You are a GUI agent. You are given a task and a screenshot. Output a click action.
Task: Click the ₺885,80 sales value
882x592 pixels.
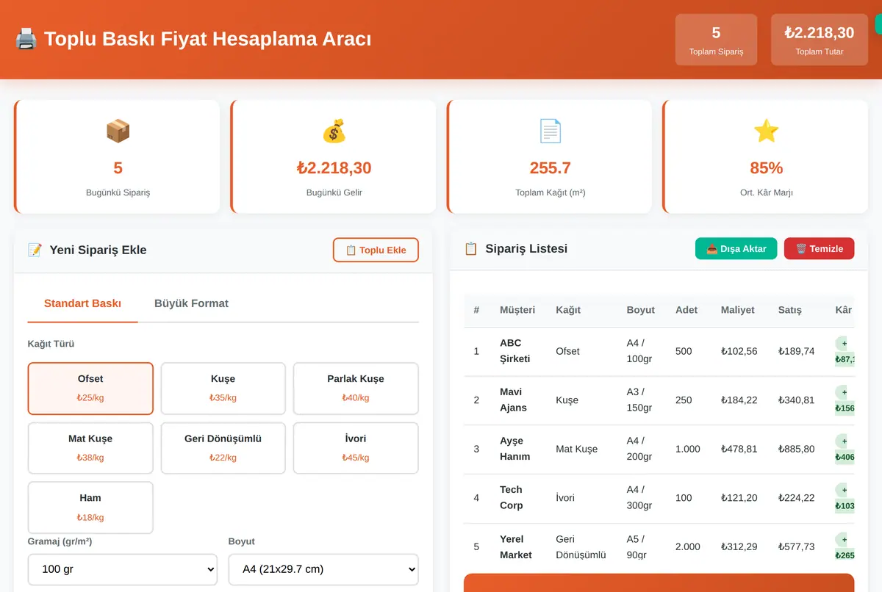click(797, 449)
